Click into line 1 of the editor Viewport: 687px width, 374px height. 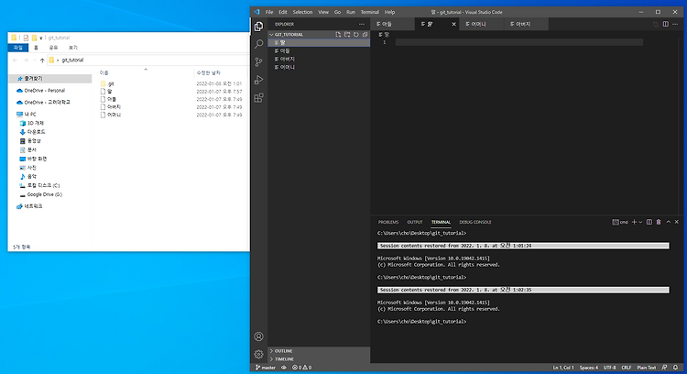(519, 42)
